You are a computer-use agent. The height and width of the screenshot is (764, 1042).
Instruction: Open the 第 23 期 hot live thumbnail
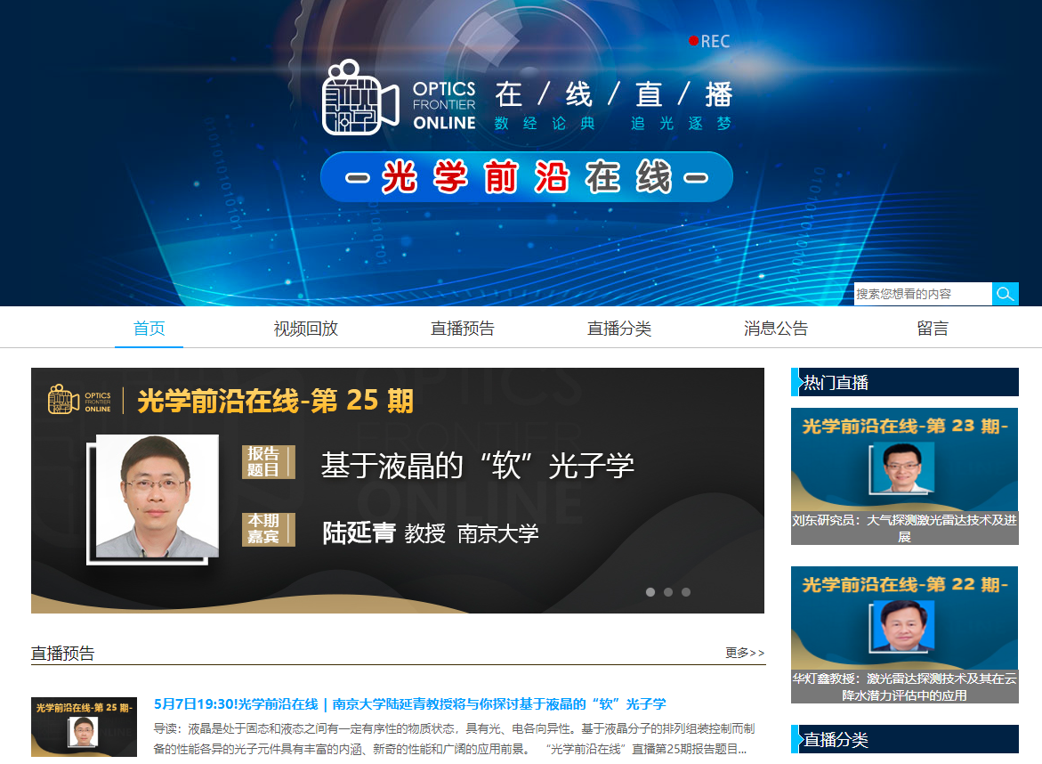coord(904,459)
